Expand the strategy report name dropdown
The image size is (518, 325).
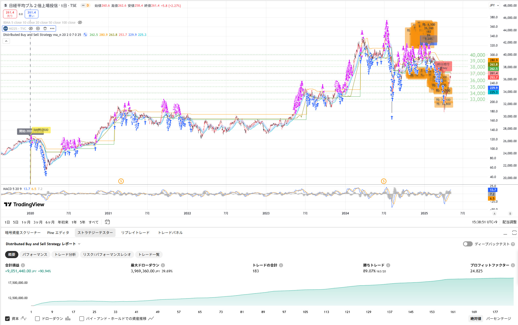pyautogui.click(x=79, y=244)
